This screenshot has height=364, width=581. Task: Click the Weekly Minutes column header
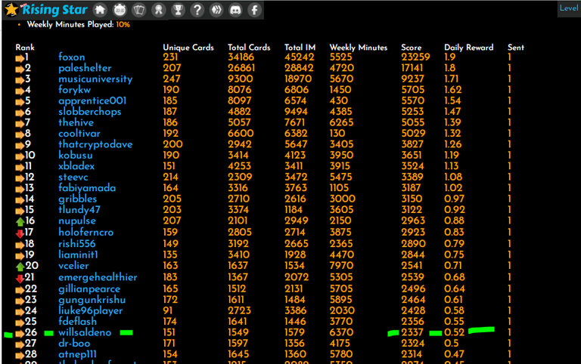coord(359,48)
